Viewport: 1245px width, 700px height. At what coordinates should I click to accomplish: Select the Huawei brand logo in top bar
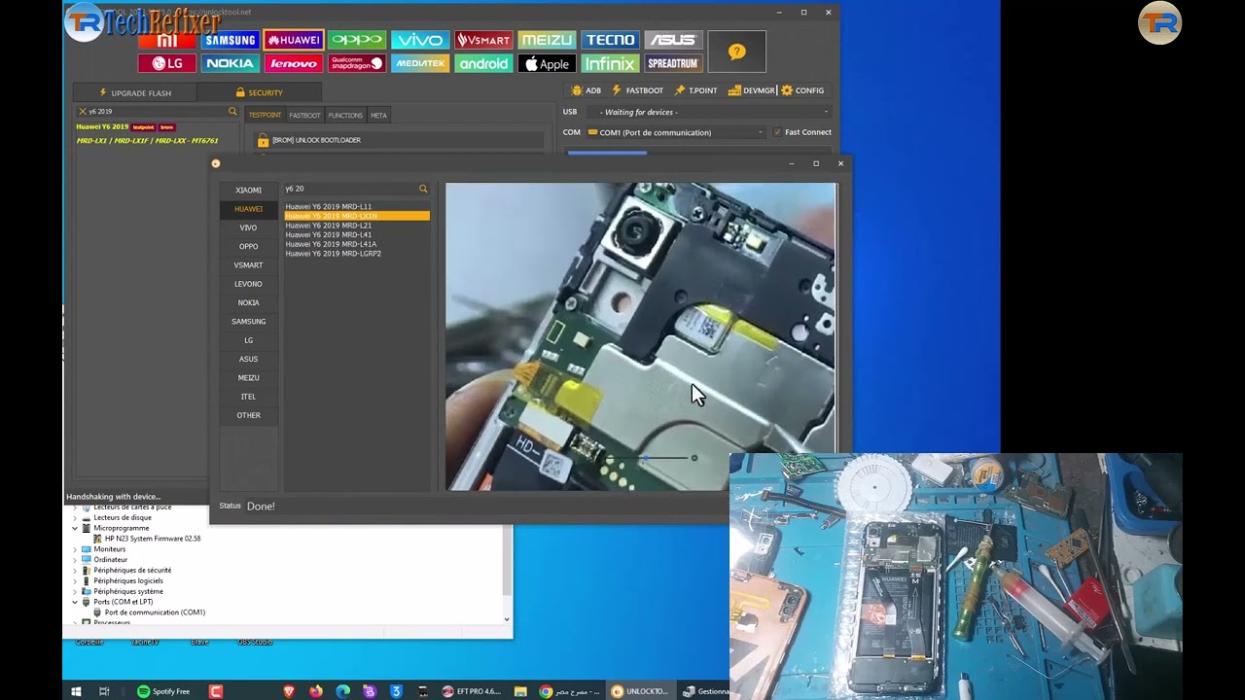pos(294,40)
